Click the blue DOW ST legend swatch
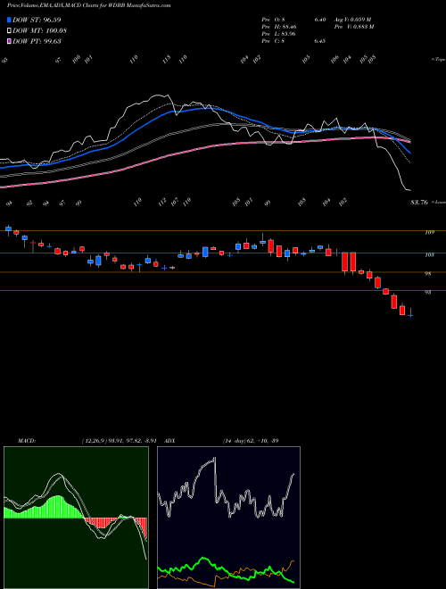The image size is (446, 589). coord(9,20)
